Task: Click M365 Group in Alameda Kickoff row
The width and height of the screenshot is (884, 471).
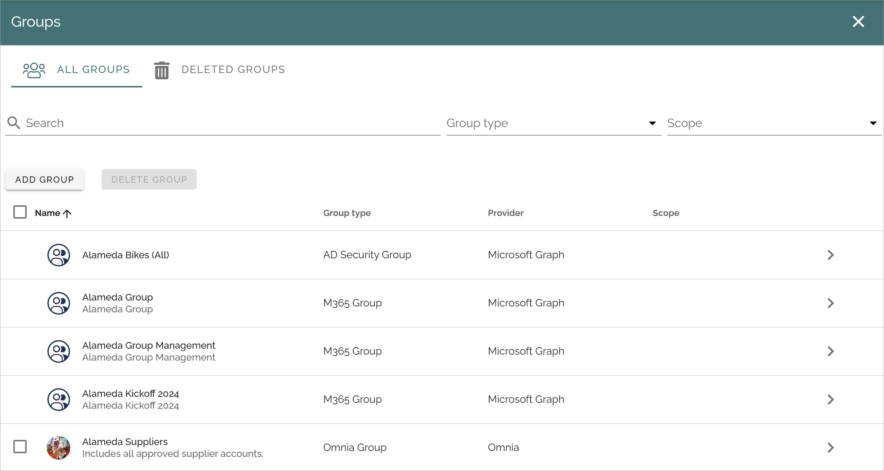Action: tap(352, 399)
